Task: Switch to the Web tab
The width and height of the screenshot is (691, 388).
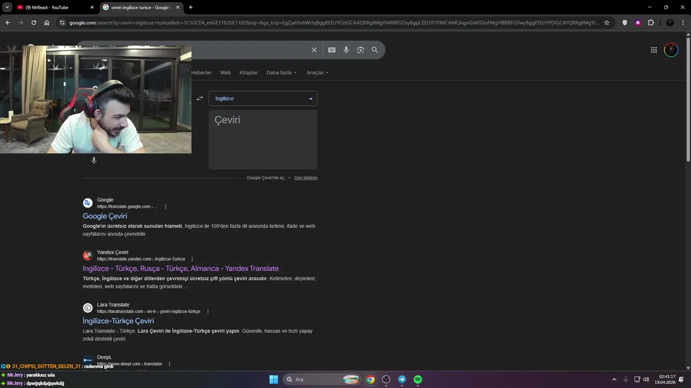Action: click(x=226, y=72)
